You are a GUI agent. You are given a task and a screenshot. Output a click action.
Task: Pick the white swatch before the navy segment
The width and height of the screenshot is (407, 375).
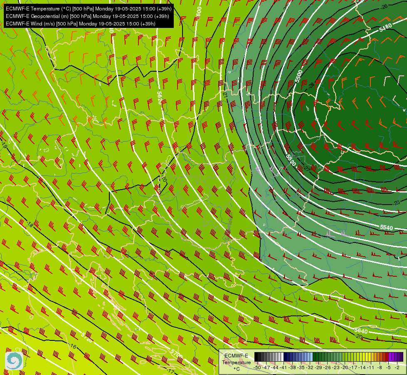pyautogui.click(x=282, y=357)
